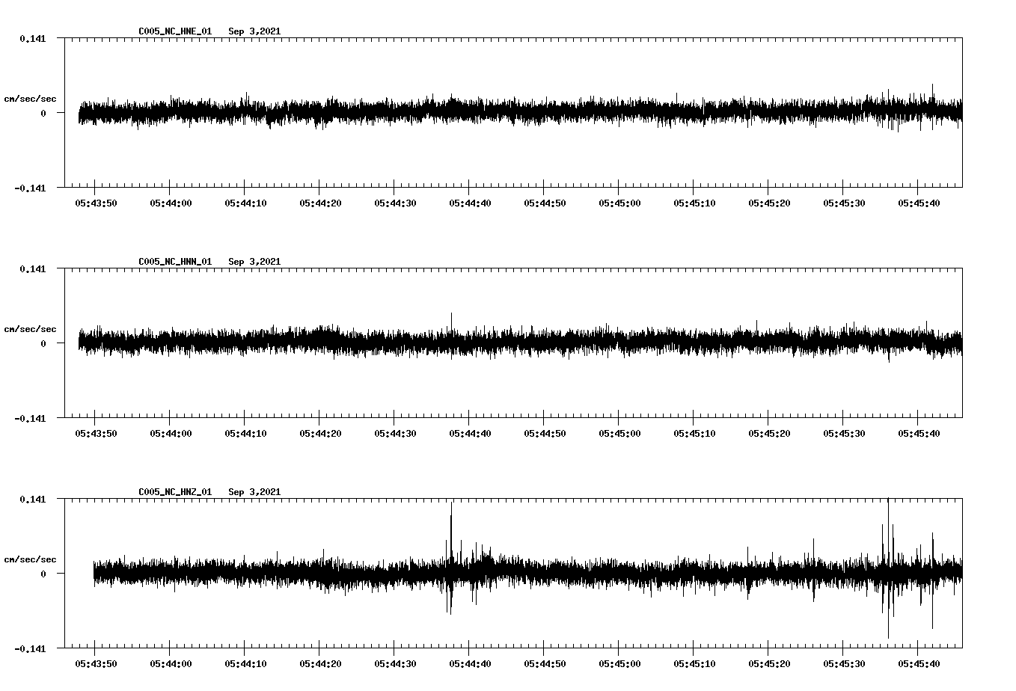Click the C005_NC_HNE_01 channel title
1016x691 pixels.
(175, 31)
